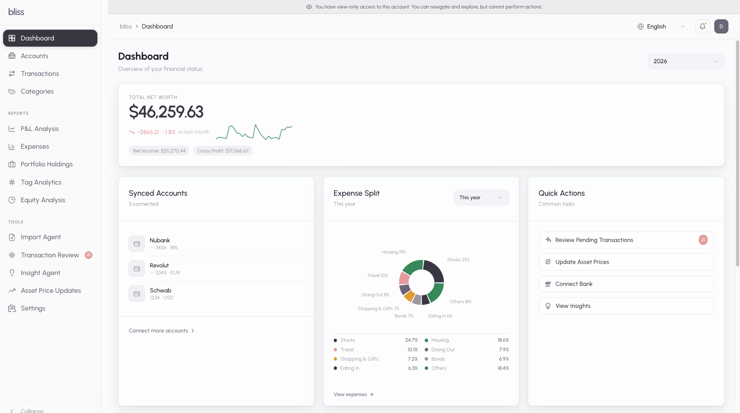Viewport: 740px width, 413px height.
Task: Open Categories page
Action: pyautogui.click(x=50, y=91)
